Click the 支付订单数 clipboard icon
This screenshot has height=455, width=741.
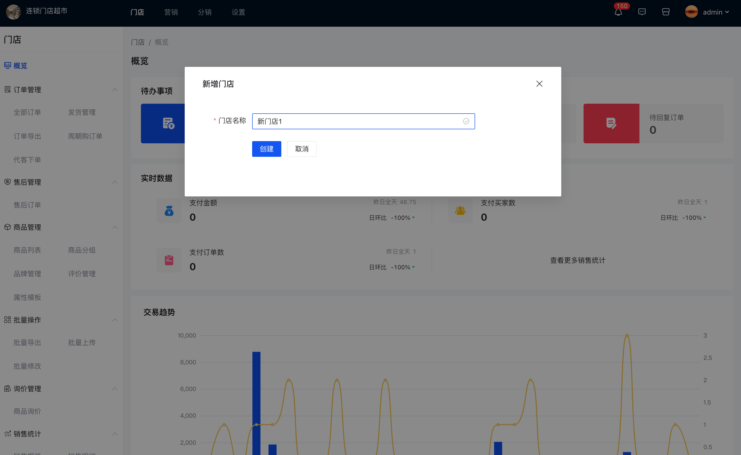169,260
